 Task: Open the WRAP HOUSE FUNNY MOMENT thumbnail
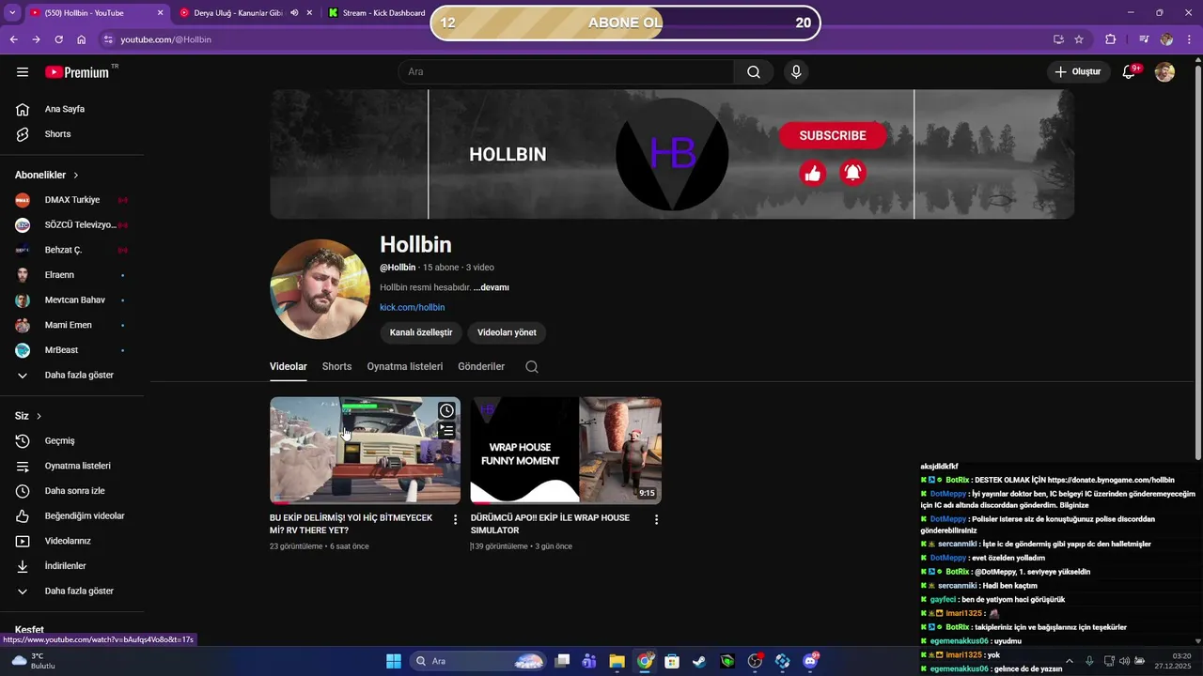tap(566, 451)
